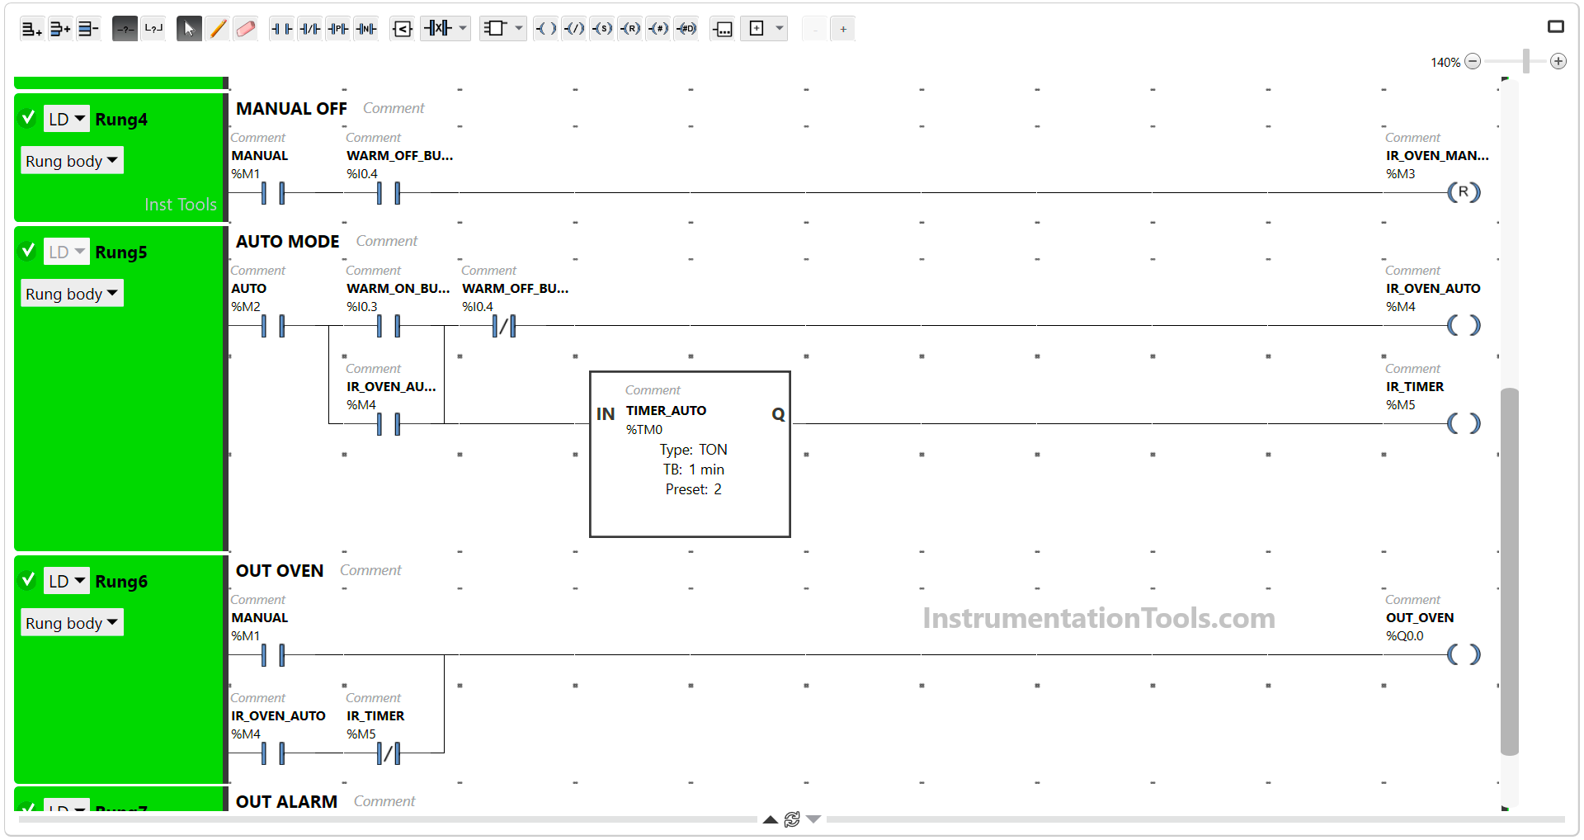
Task: Insert the jump (#) coil
Action: (x=658, y=29)
